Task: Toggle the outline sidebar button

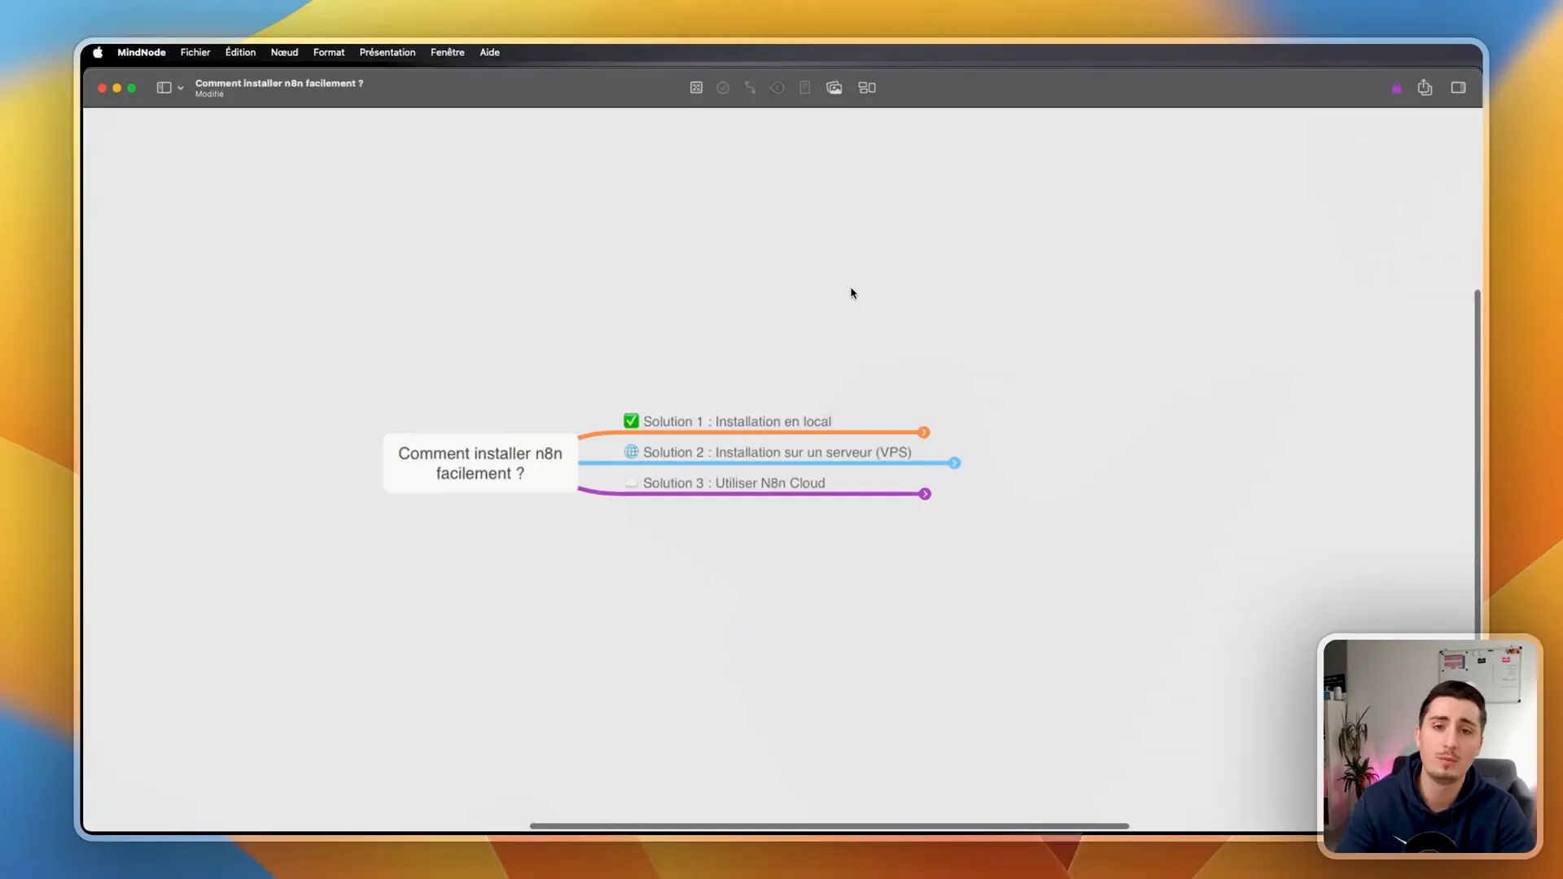Action: [x=164, y=88]
